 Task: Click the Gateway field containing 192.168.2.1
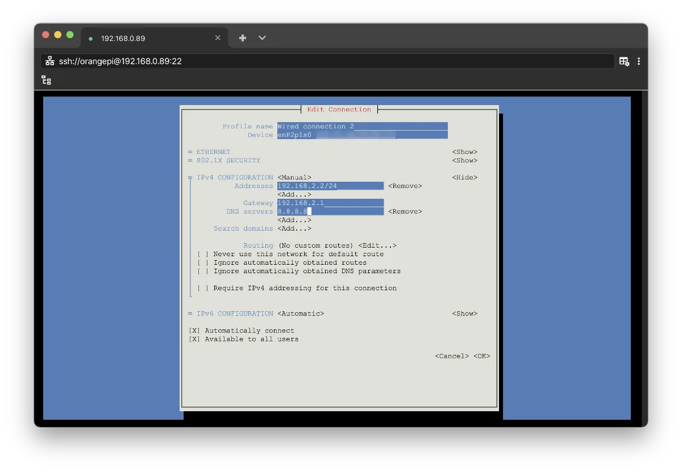[330, 203]
